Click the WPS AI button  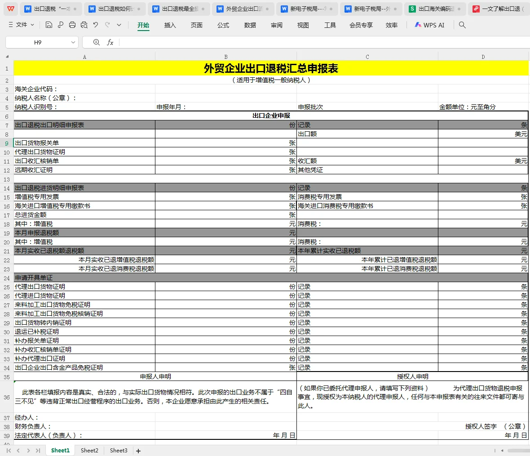coord(430,26)
